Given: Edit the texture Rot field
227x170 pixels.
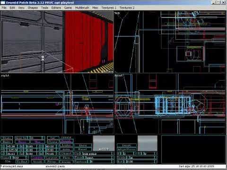Looking at the screenshot, I should [140, 161].
